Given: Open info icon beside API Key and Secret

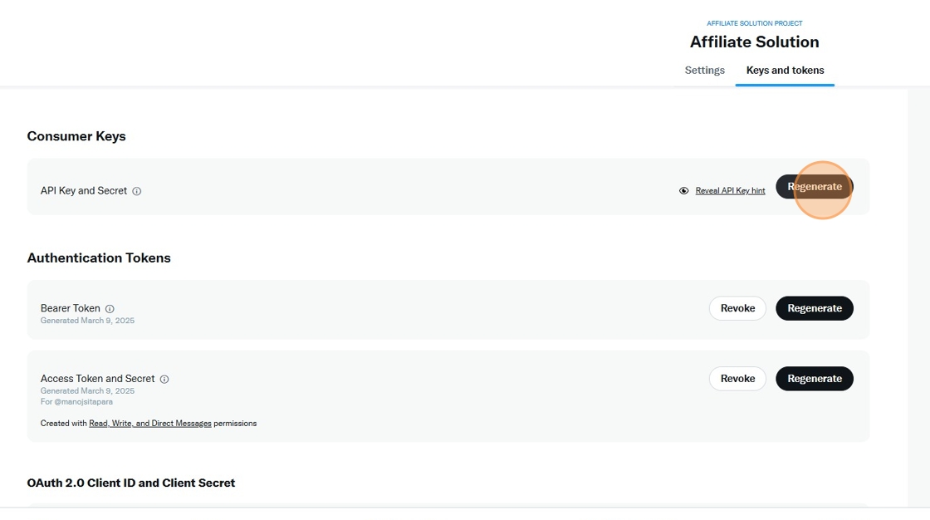Looking at the screenshot, I should click(136, 191).
